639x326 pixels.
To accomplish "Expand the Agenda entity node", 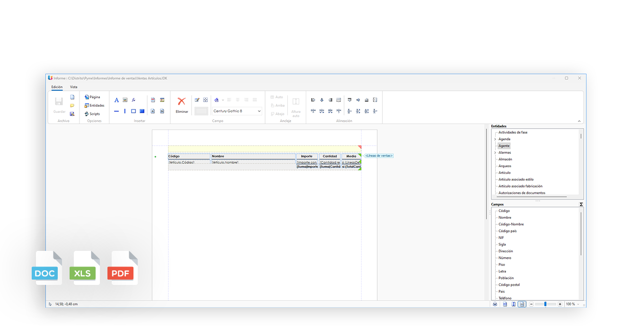I will click(x=495, y=139).
